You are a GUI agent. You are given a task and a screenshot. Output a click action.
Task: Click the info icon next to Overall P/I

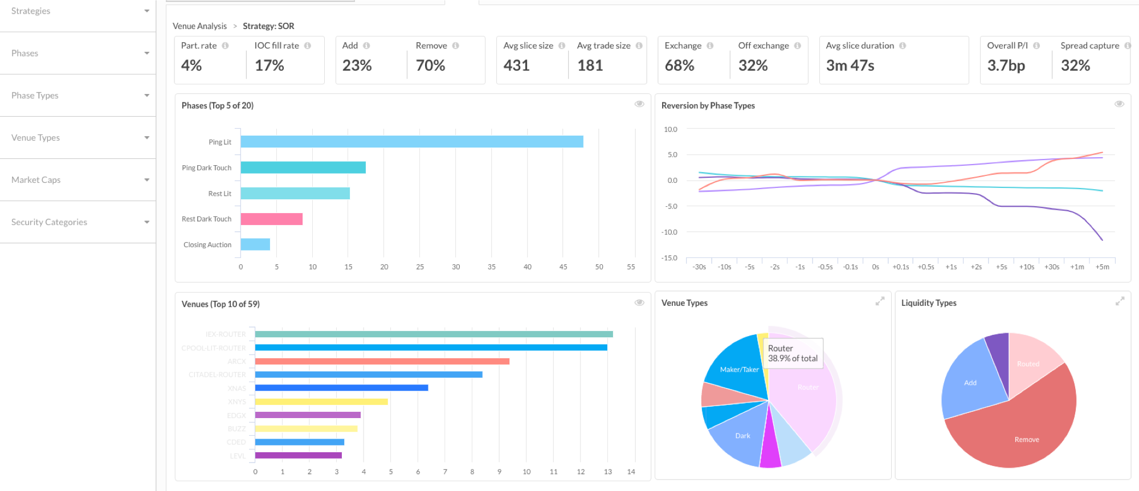[1036, 46]
